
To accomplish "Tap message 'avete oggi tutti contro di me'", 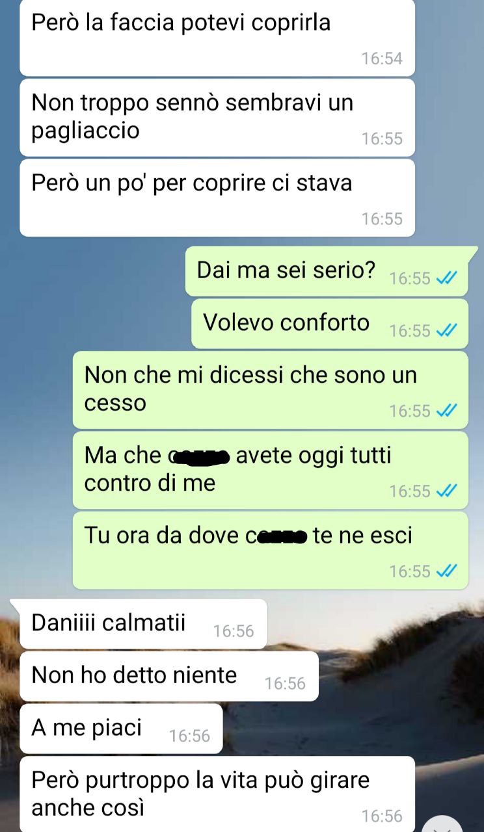I will click(x=271, y=470).
